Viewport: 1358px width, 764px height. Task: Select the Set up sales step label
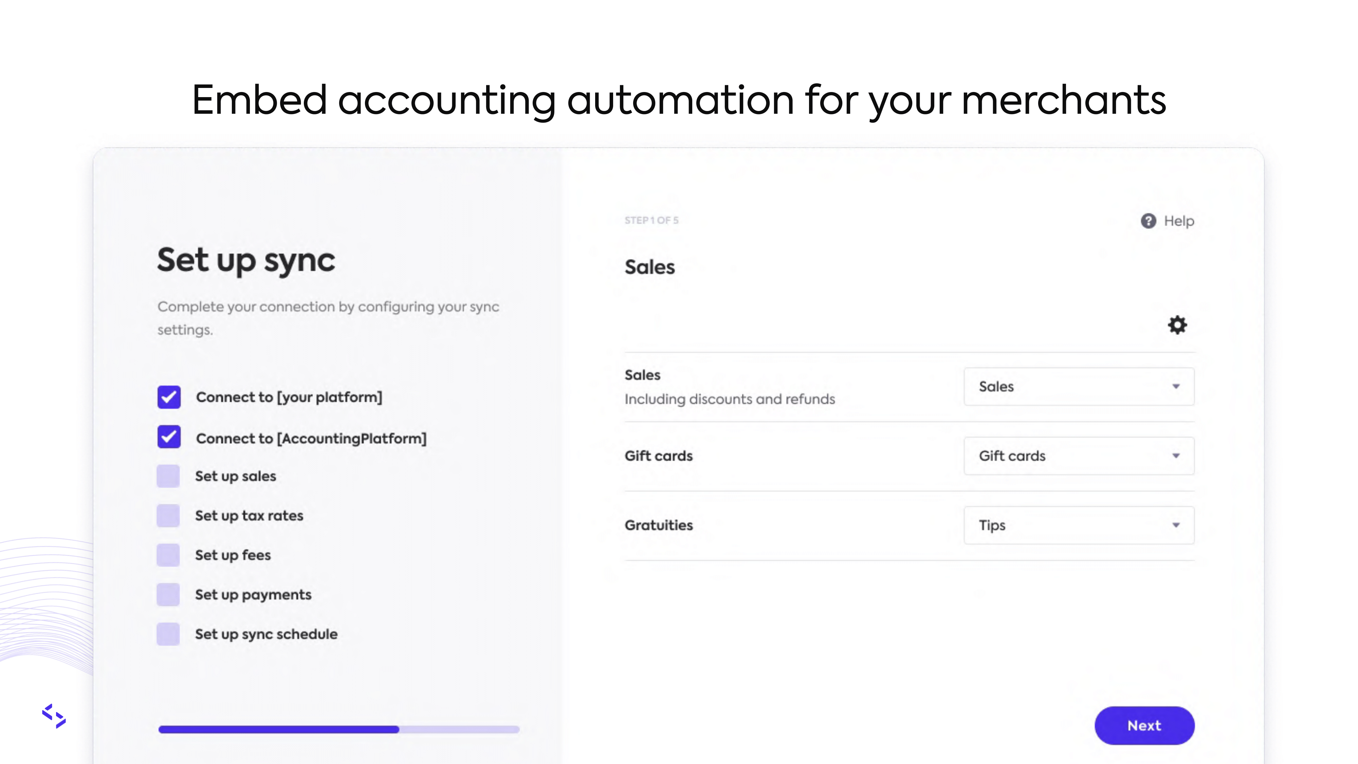[235, 476]
